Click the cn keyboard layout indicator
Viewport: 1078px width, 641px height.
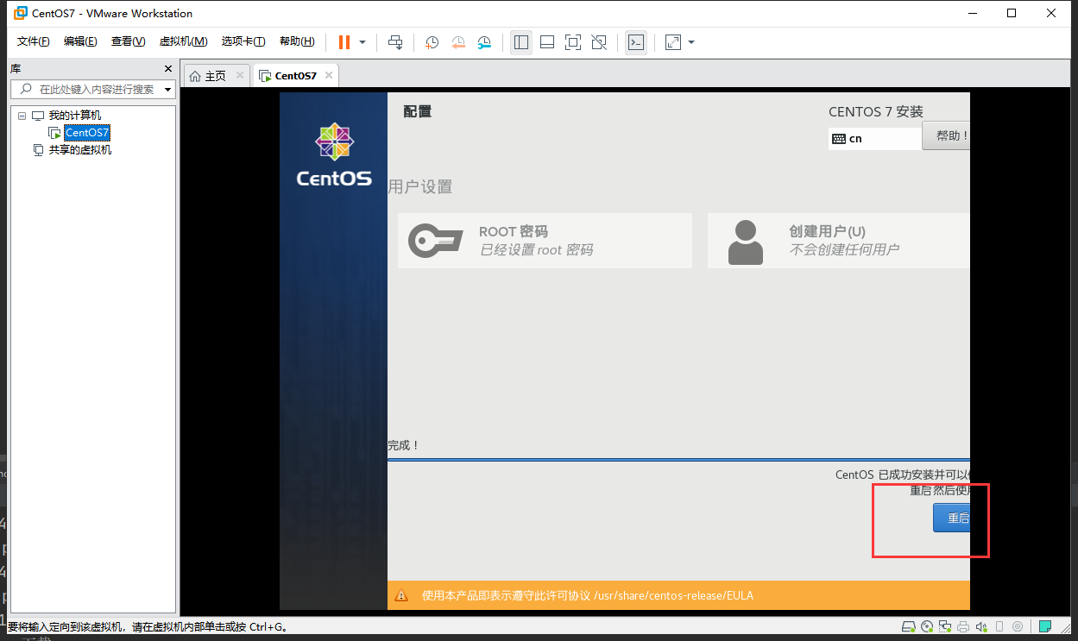(x=873, y=138)
